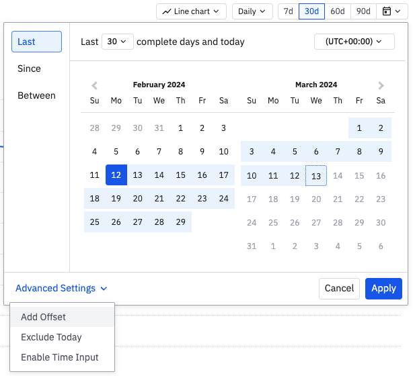Screen dimensions: 413x376
Task: Select March 5 in calendar
Action: (295, 152)
